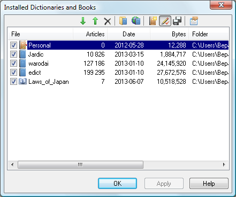Open Help for this dialog

coord(209,184)
